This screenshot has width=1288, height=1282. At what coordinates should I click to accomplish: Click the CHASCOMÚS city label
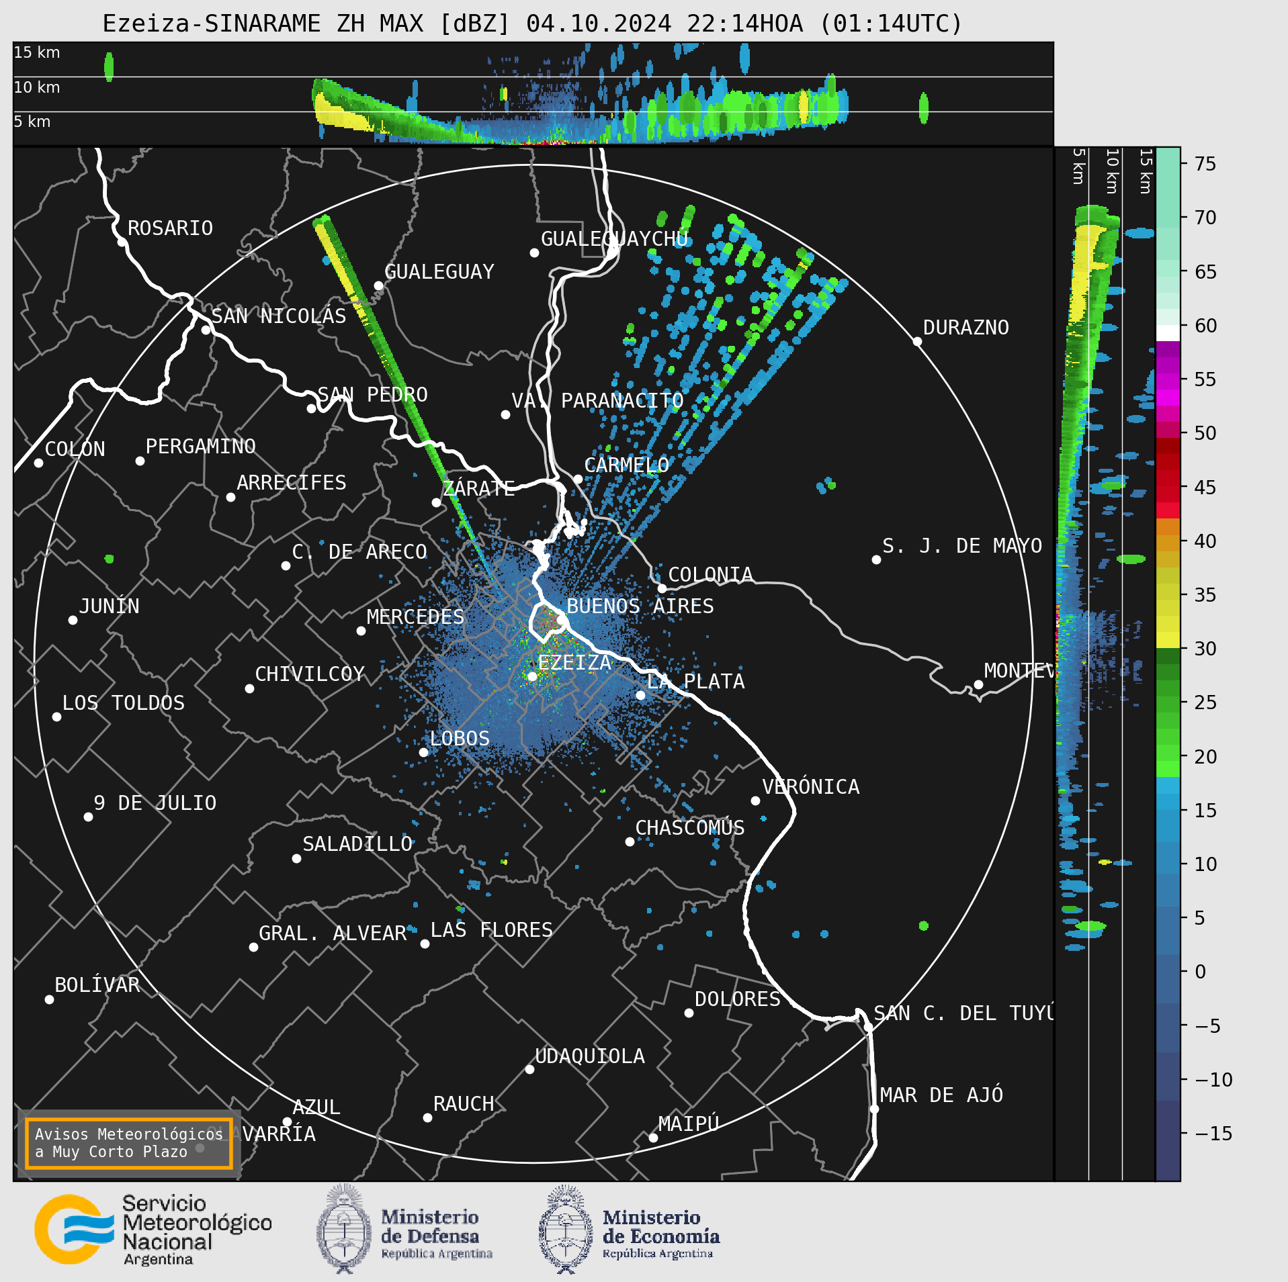690,828
